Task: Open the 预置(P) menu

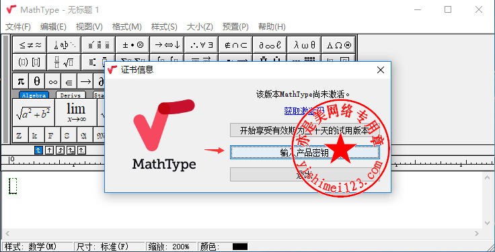Action: 235,27
